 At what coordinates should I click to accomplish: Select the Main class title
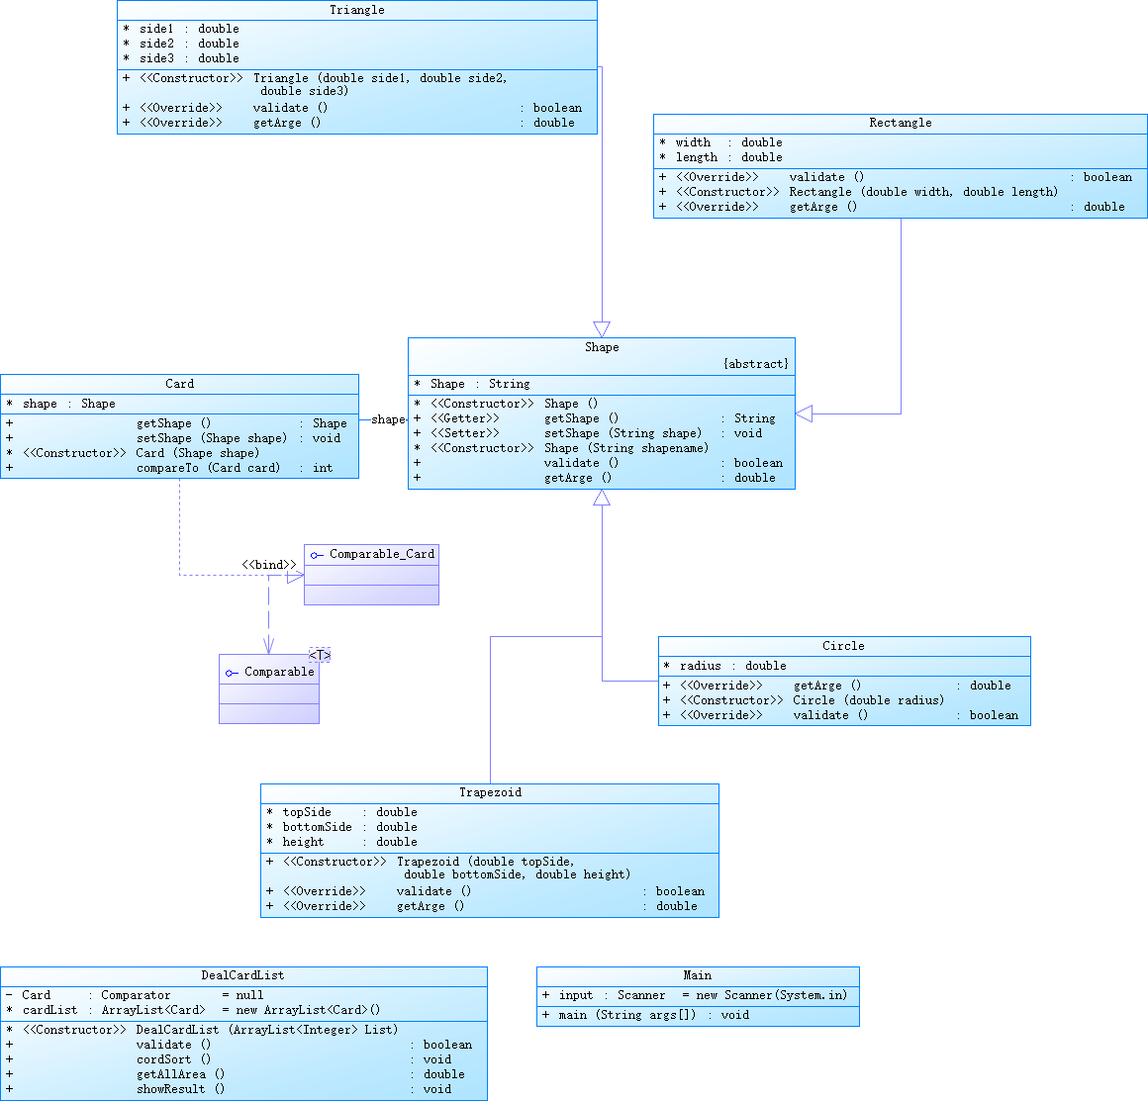tap(697, 975)
